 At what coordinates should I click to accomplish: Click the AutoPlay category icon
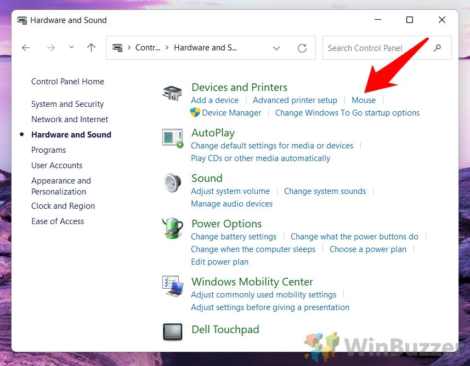(173, 139)
